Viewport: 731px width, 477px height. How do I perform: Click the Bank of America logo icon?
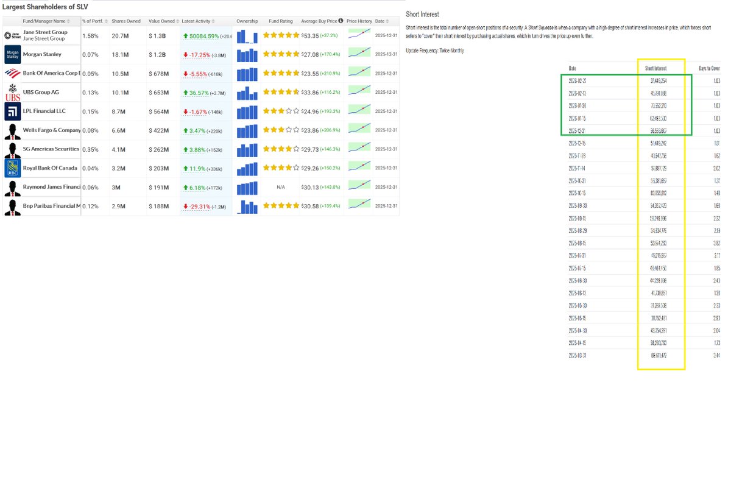click(x=12, y=73)
